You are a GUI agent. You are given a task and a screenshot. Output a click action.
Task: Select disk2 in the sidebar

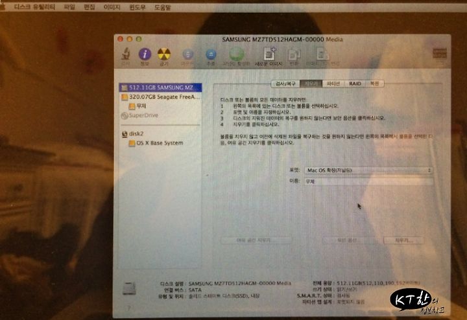pos(133,134)
